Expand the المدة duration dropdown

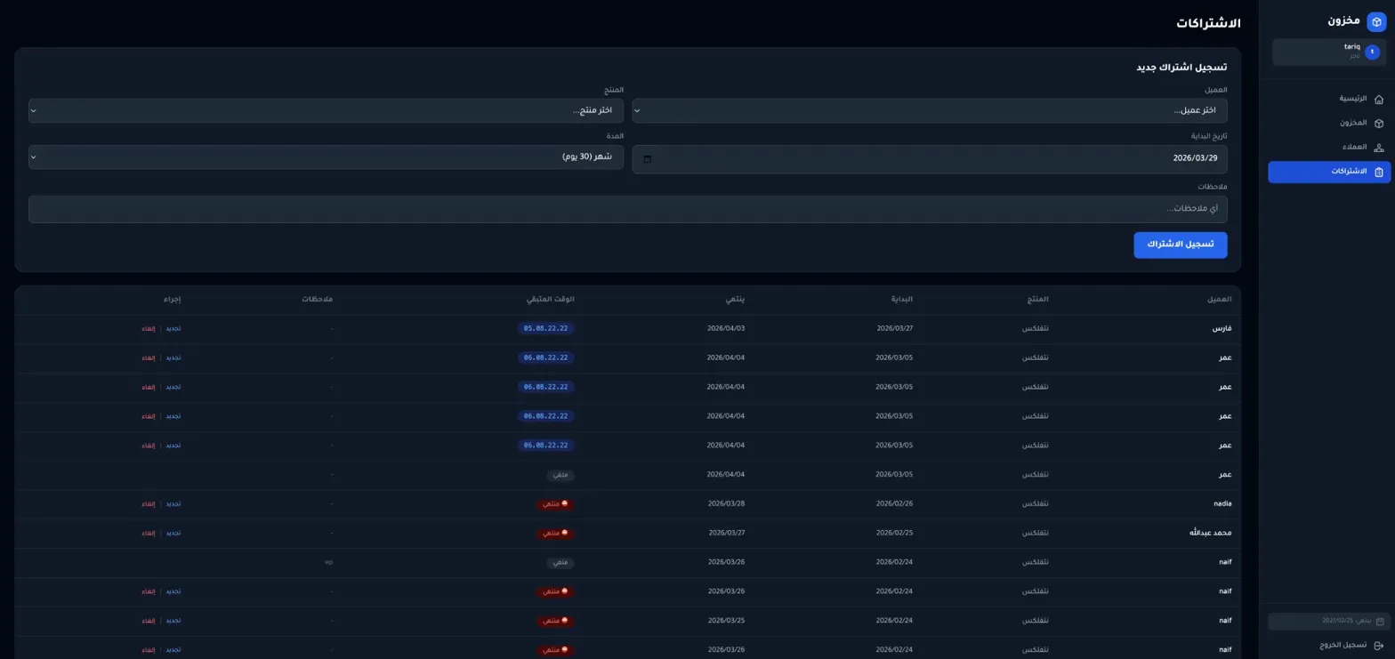pyautogui.click(x=326, y=157)
